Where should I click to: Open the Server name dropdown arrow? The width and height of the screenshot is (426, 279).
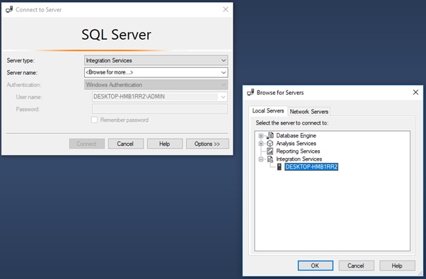pyautogui.click(x=224, y=73)
